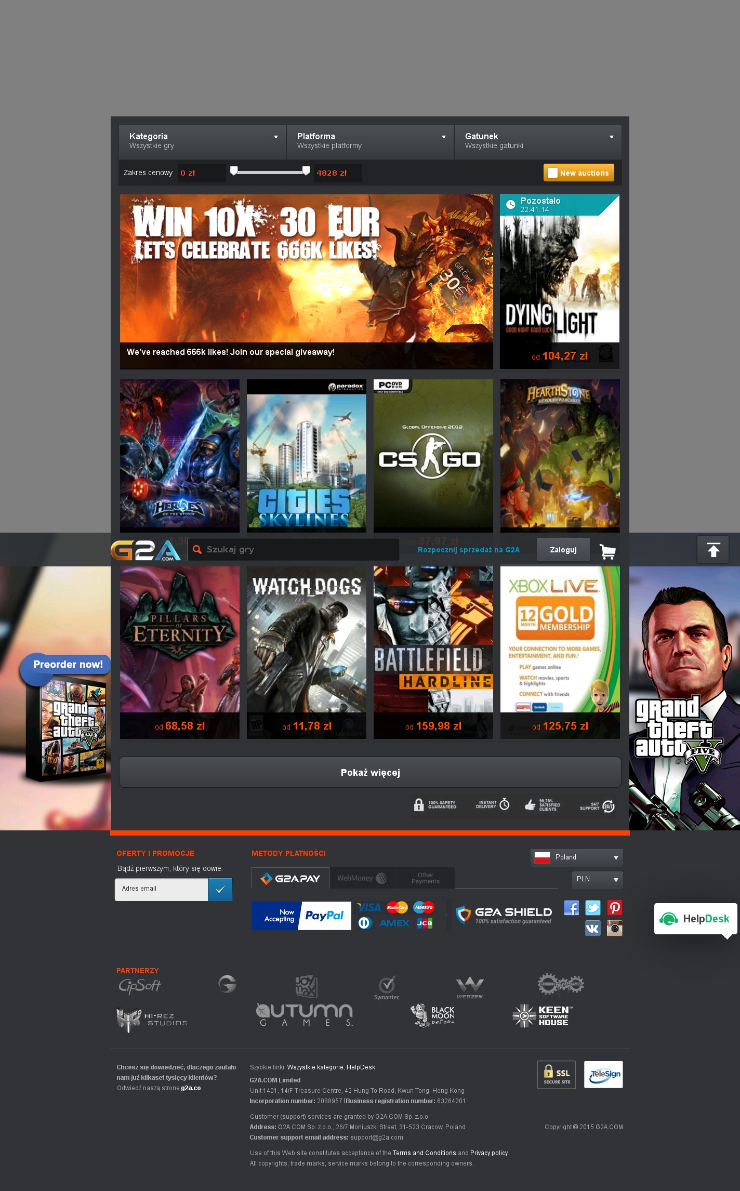This screenshot has height=1191, width=740.
Task: Open the Pinterest social icon
Action: pos(614,908)
